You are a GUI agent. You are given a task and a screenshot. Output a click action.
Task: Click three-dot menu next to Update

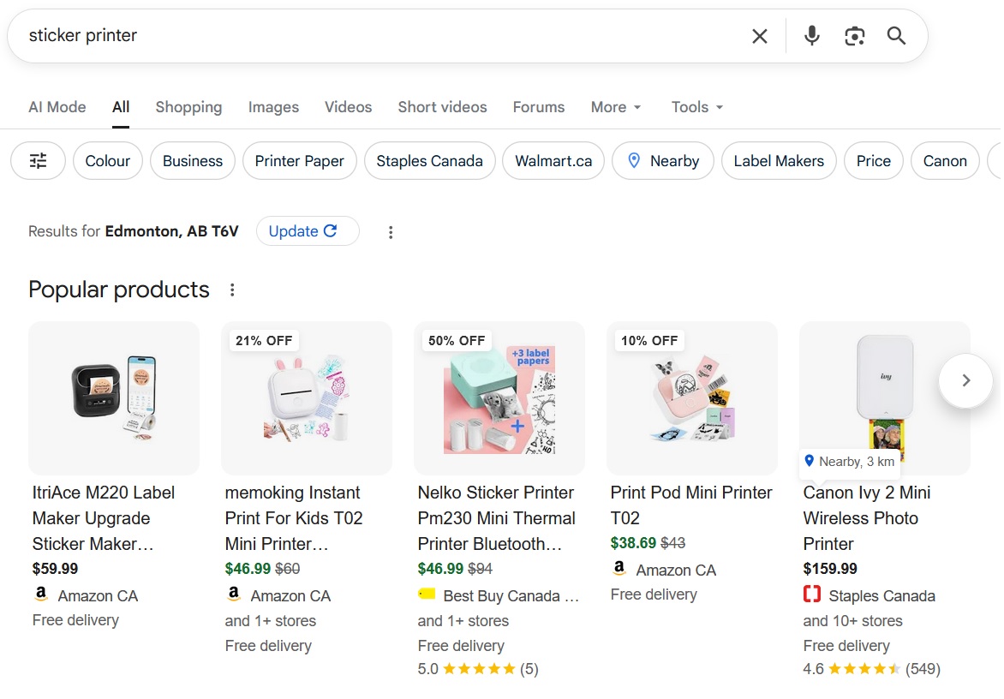391,232
